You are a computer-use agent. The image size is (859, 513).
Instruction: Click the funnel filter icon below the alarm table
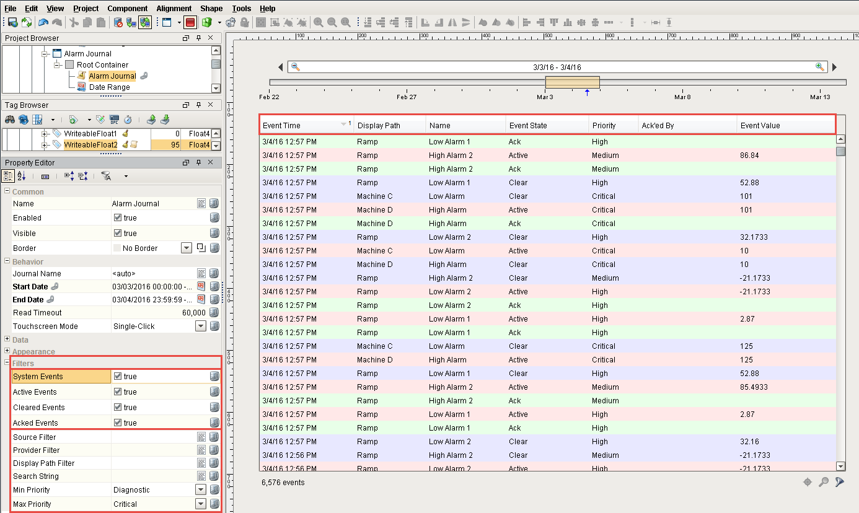pos(840,481)
